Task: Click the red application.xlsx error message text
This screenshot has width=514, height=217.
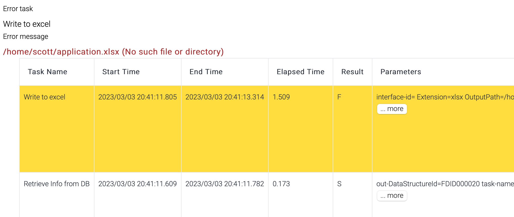Action: point(113,52)
